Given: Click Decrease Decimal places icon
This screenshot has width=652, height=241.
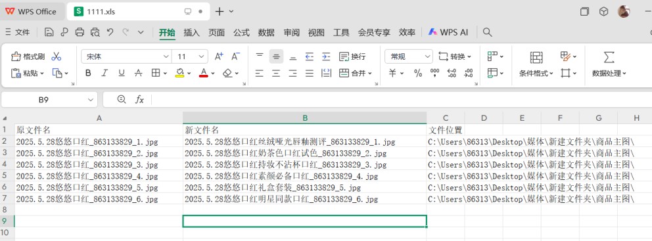Looking at the screenshot, I should [469, 73].
